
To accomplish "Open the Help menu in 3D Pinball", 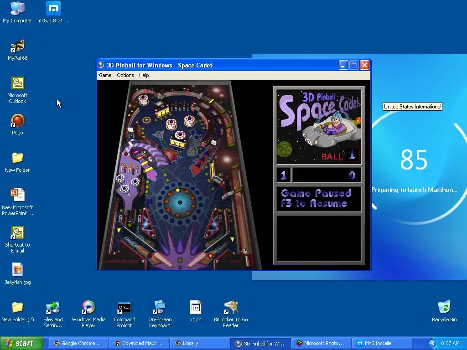I will coord(144,75).
